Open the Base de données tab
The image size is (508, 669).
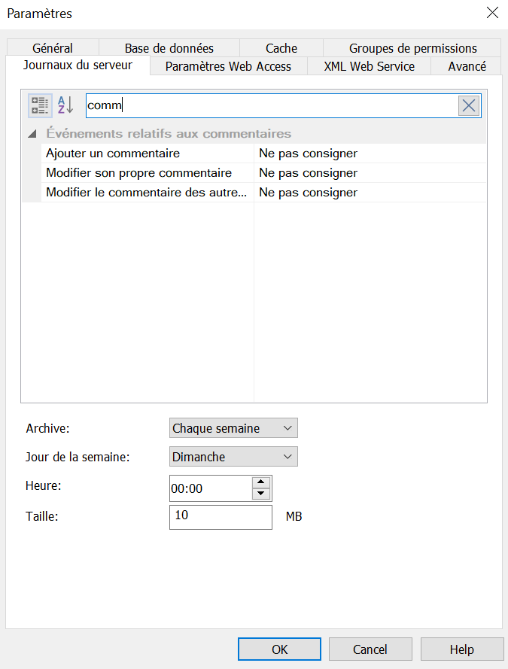click(x=169, y=48)
